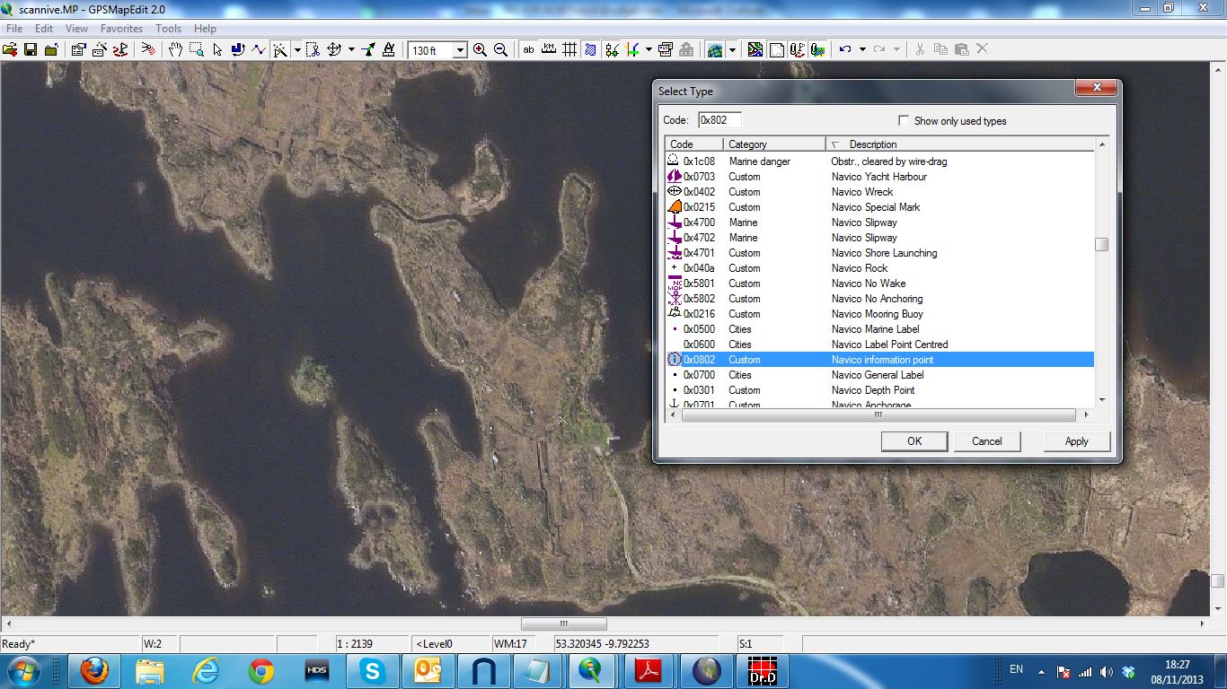The width and height of the screenshot is (1227, 689).
Task: Click the horizontal scrollbar in type list
Action: tap(878, 415)
